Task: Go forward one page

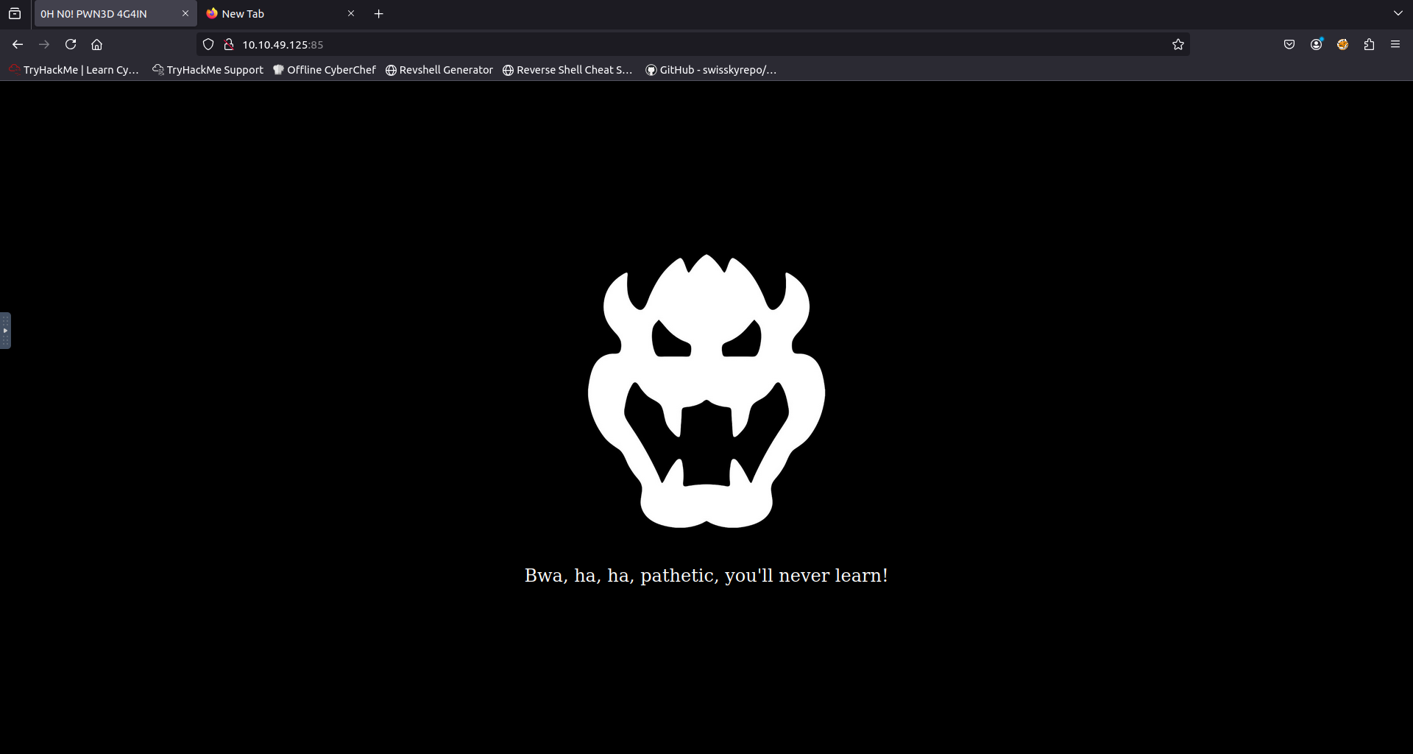Action: 44,44
